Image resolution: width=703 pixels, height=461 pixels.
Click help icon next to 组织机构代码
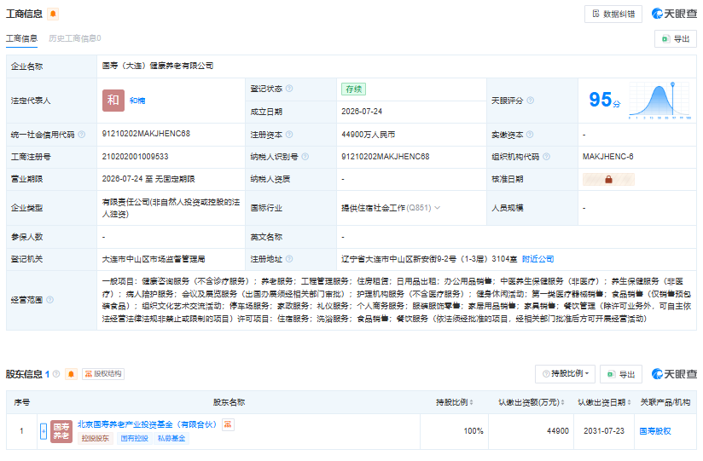546,156
